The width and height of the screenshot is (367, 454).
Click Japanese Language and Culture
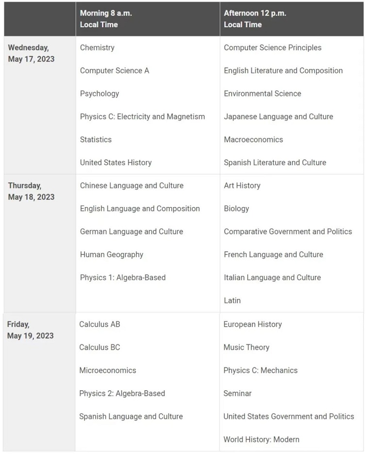279,116
